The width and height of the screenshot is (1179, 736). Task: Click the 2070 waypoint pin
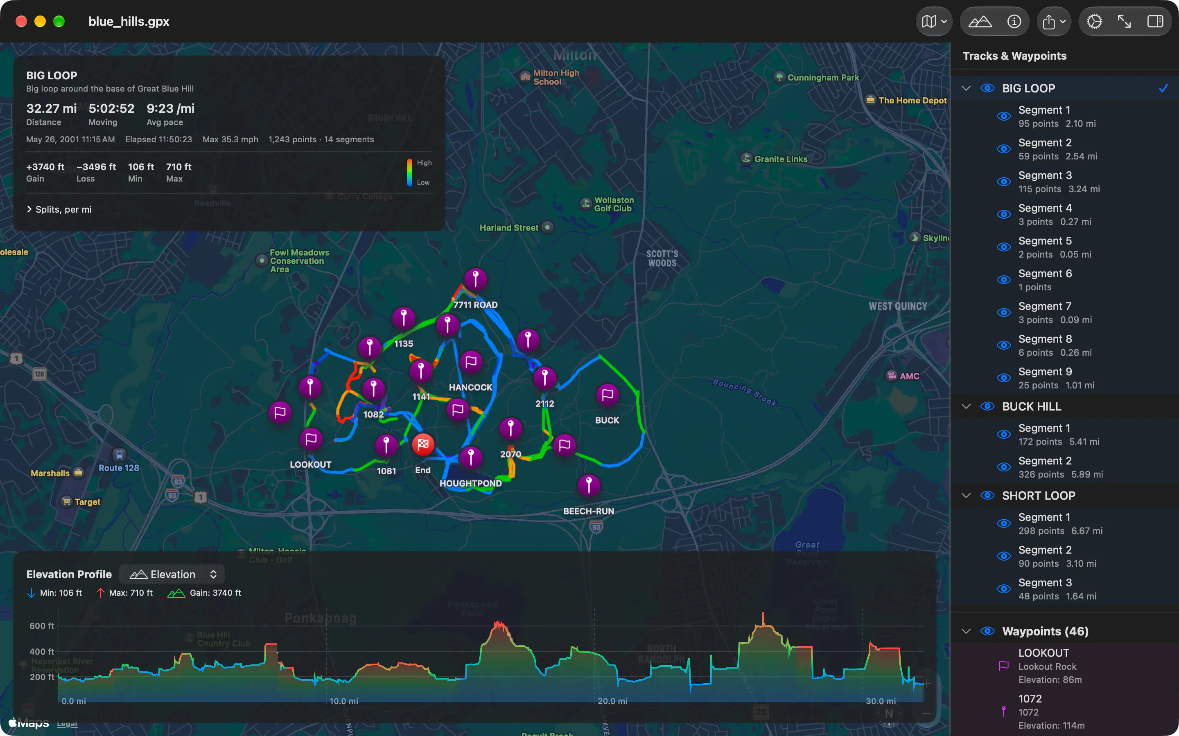coord(510,429)
